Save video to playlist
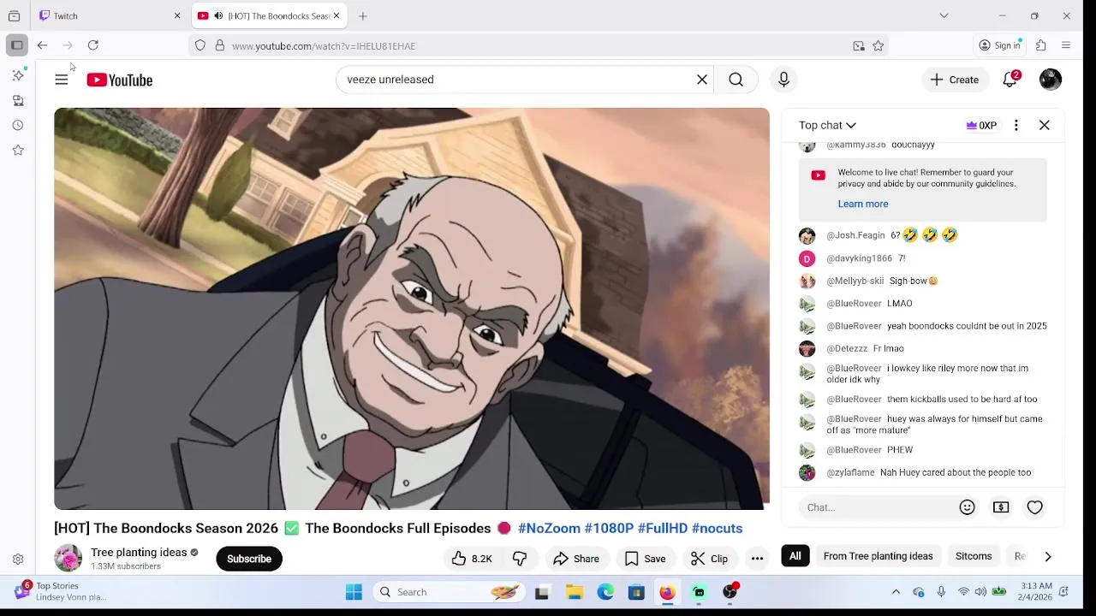 [646, 559]
